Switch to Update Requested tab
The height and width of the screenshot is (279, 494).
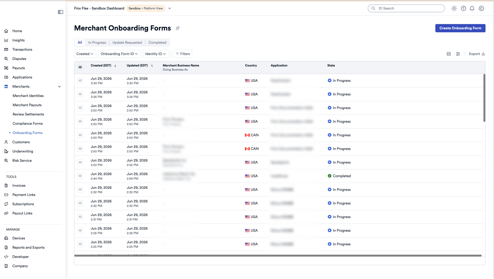(127, 43)
